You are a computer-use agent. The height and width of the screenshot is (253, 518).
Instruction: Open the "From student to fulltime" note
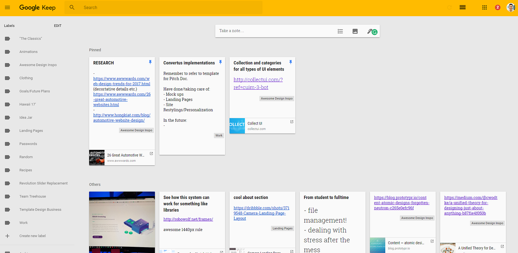pos(333,222)
